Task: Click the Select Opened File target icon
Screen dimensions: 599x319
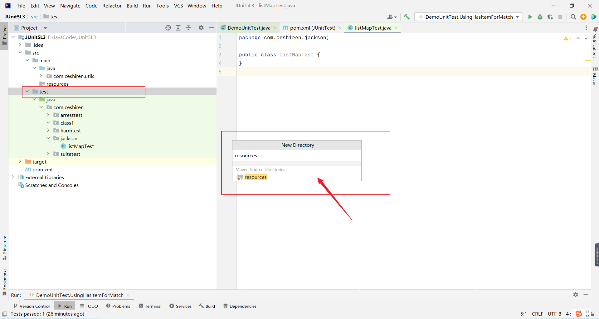Action: [x=168, y=28]
